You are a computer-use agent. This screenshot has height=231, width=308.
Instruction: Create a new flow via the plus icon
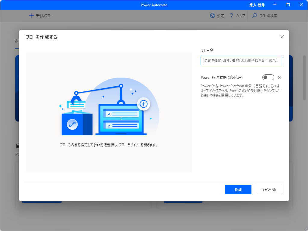pos(31,16)
